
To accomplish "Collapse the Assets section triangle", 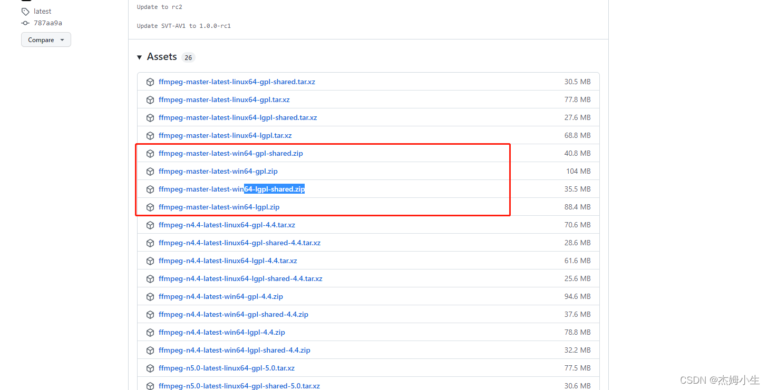I will (140, 57).
